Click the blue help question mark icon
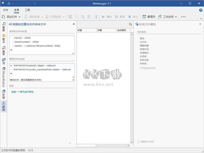The height and width of the screenshot is (153, 204). pyautogui.click(x=201, y=10)
